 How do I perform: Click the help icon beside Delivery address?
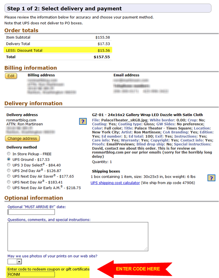82,121
